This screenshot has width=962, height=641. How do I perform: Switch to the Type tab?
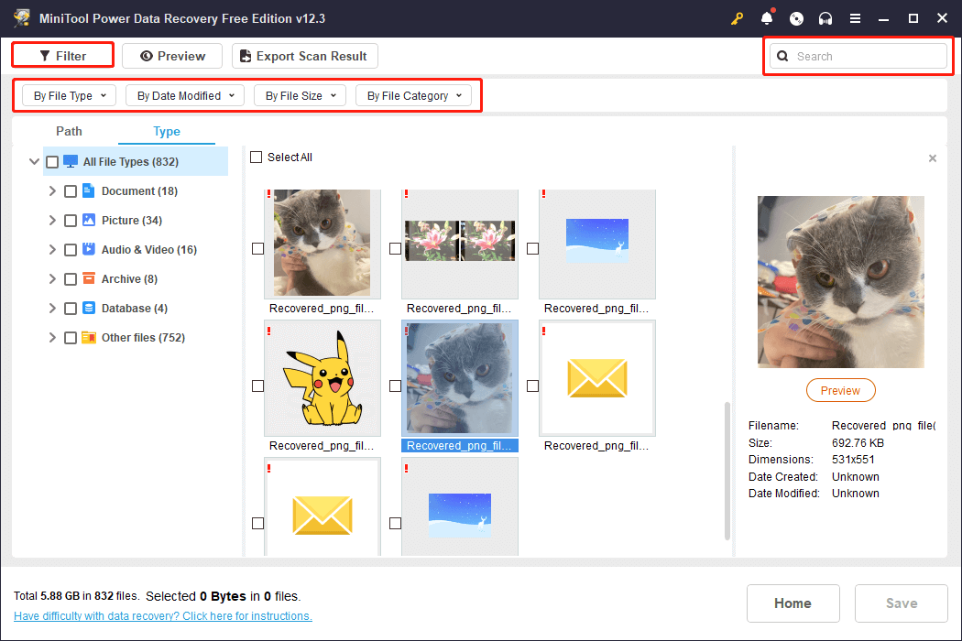click(x=166, y=131)
